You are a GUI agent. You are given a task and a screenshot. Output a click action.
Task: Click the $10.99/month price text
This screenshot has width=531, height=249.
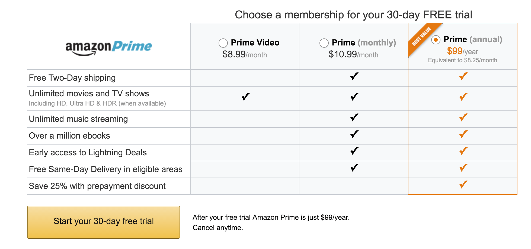click(353, 55)
